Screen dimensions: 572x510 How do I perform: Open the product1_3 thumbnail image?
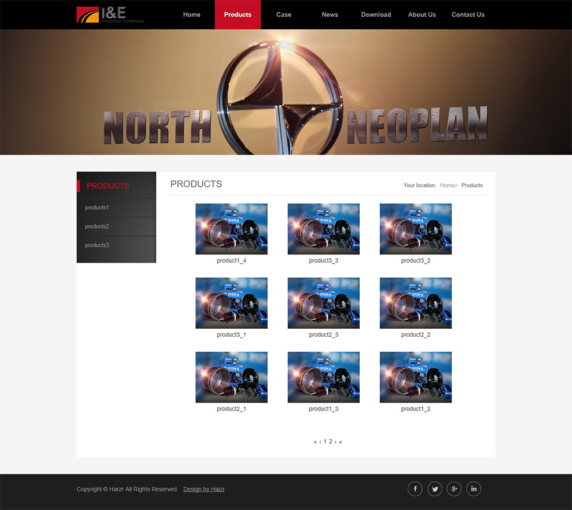pyautogui.click(x=324, y=377)
